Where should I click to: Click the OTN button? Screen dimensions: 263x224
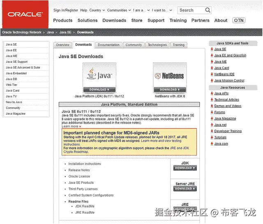239,20
